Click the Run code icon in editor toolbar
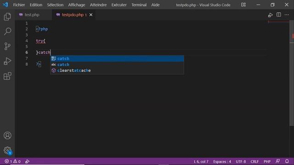Viewport: 294px width, 165px height. click(270, 15)
